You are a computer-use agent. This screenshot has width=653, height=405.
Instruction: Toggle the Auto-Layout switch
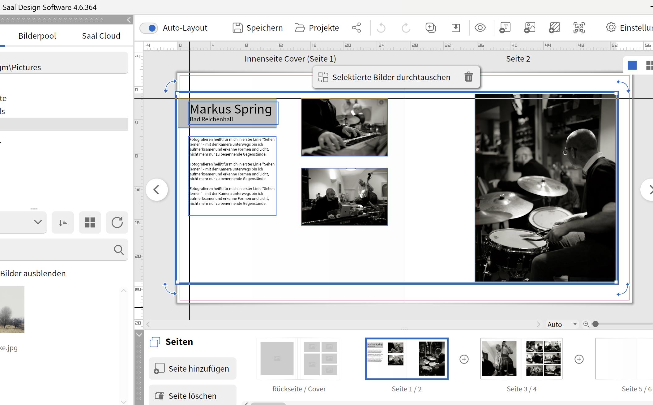click(149, 28)
